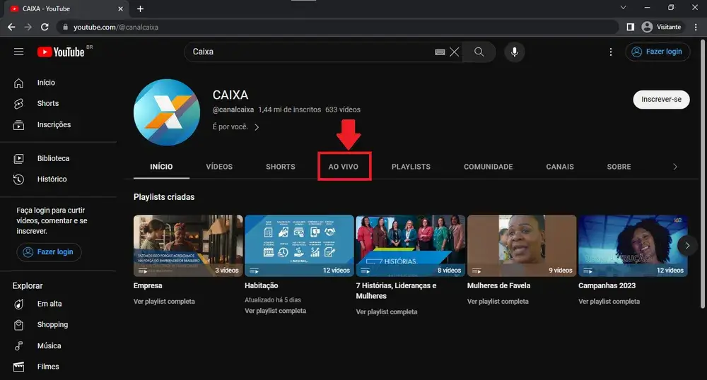Open Ver playlist completa for Empresa

pyautogui.click(x=164, y=302)
